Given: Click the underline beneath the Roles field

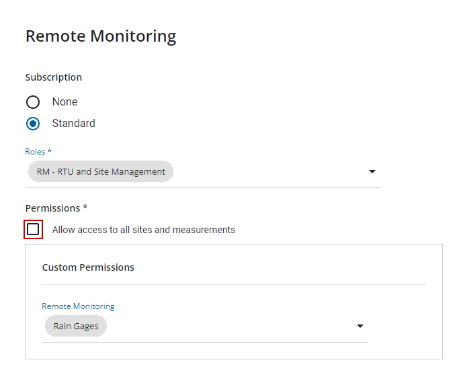Looking at the screenshot, I should (x=203, y=187).
